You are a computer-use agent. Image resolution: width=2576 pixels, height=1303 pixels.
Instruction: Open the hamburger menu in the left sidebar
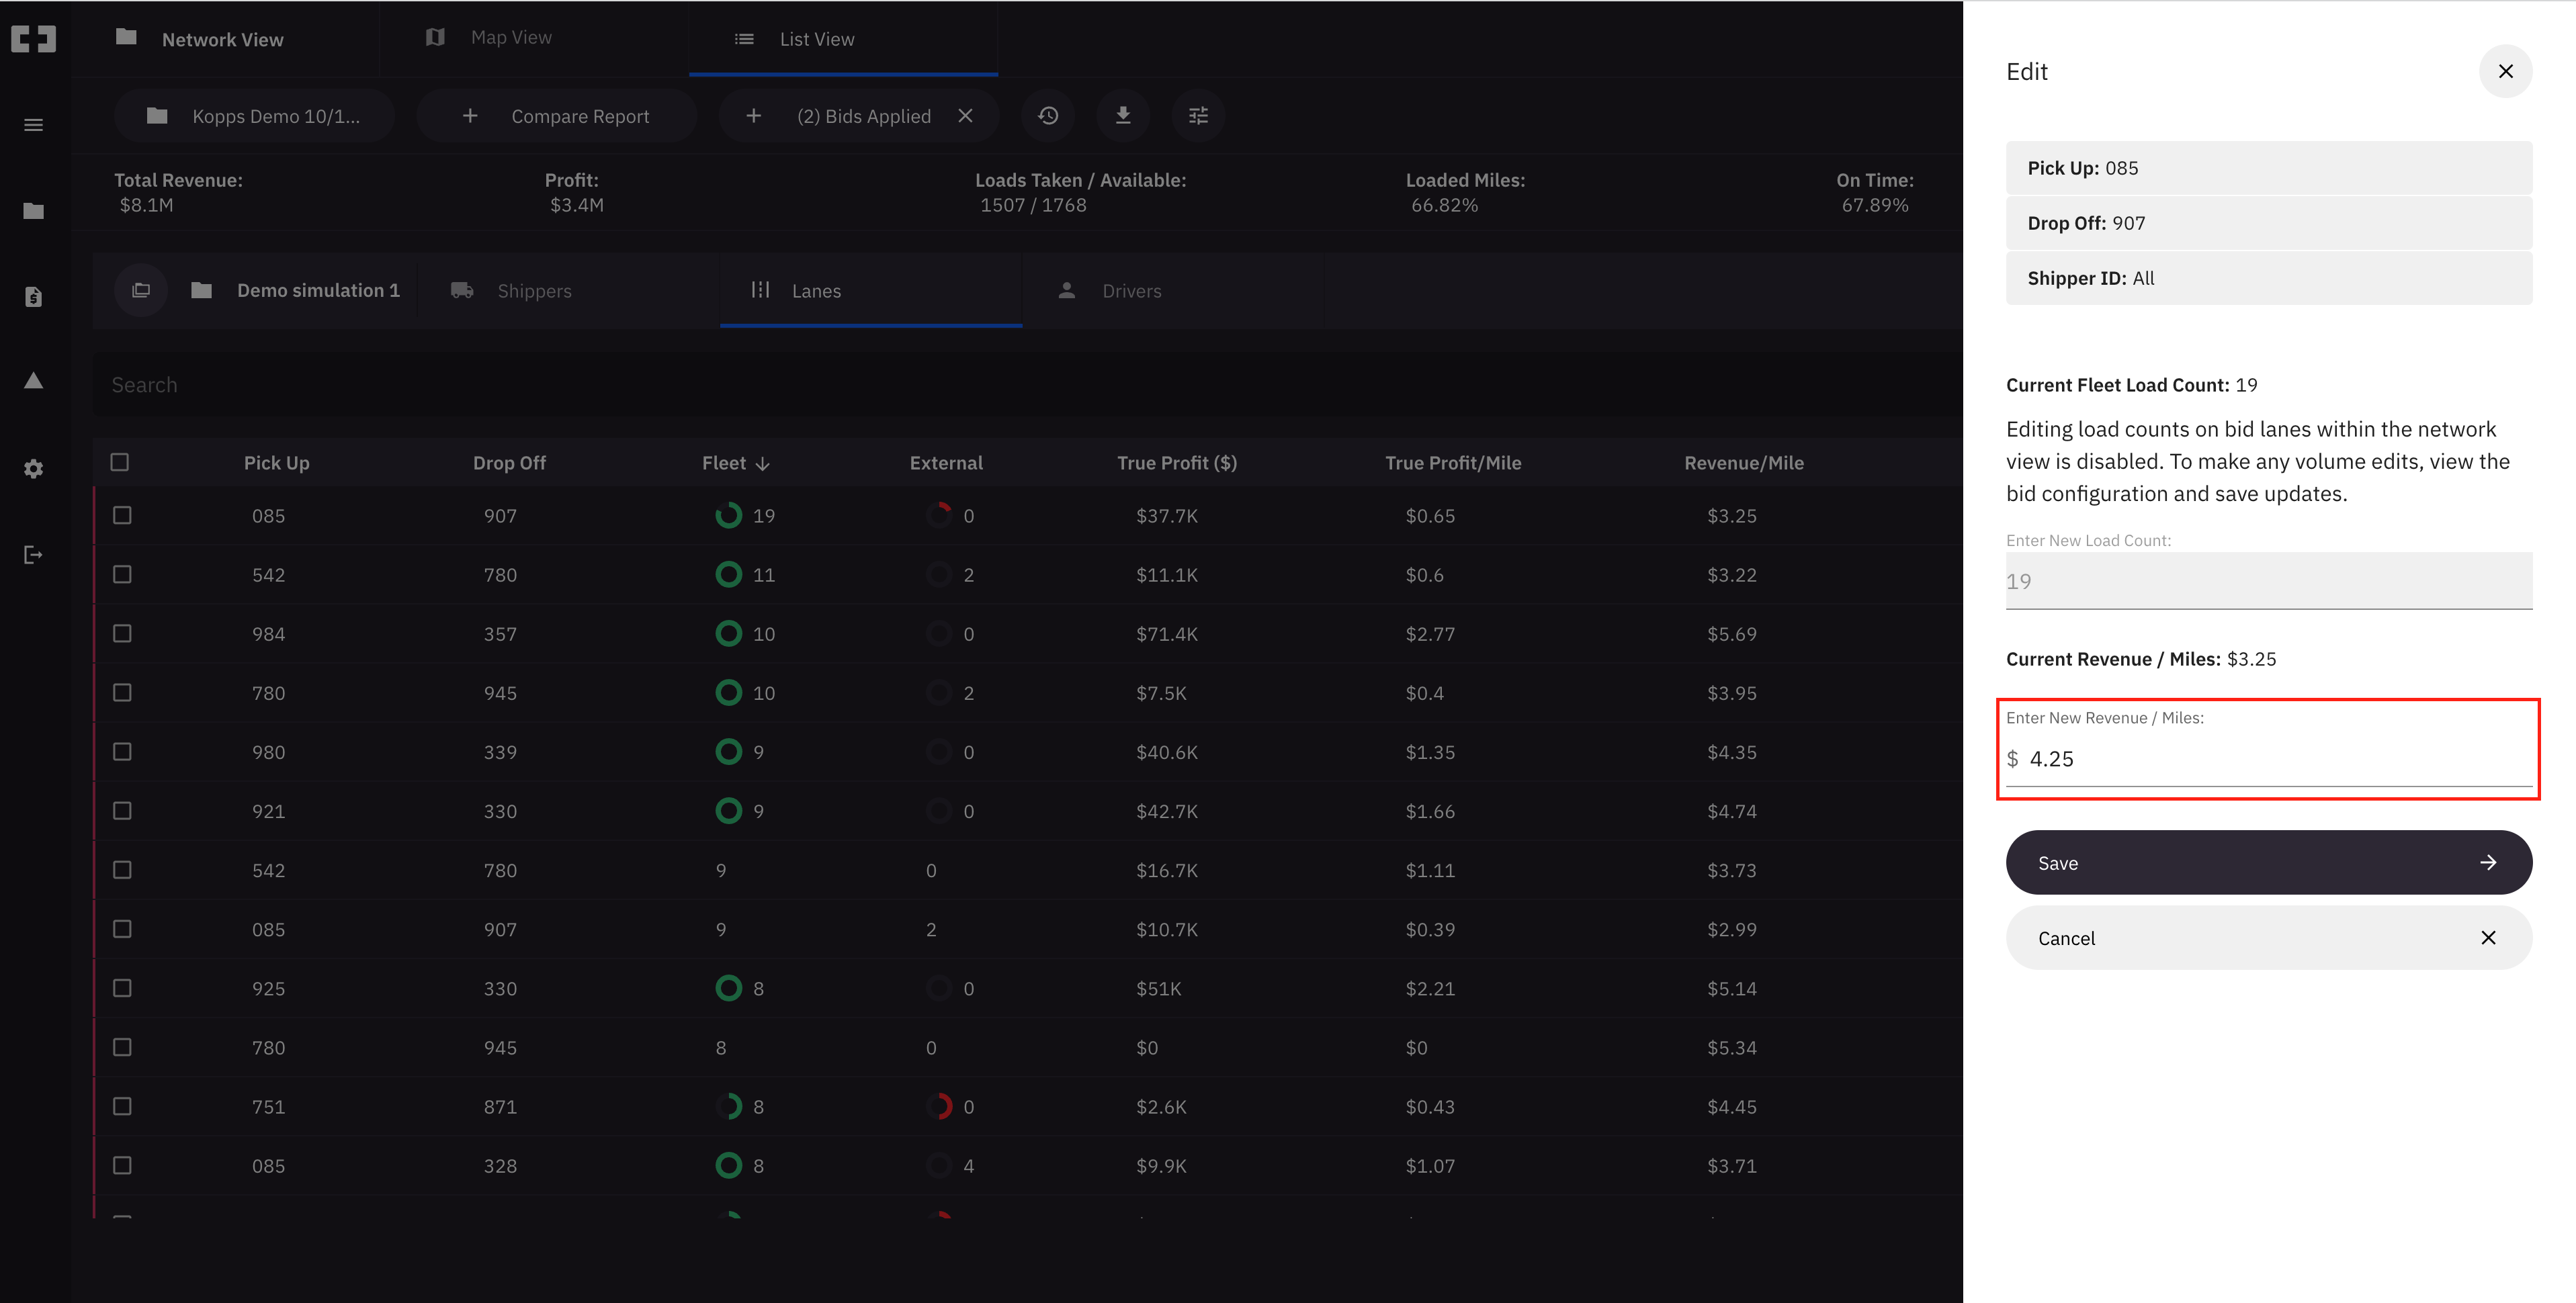[x=33, y=123]
